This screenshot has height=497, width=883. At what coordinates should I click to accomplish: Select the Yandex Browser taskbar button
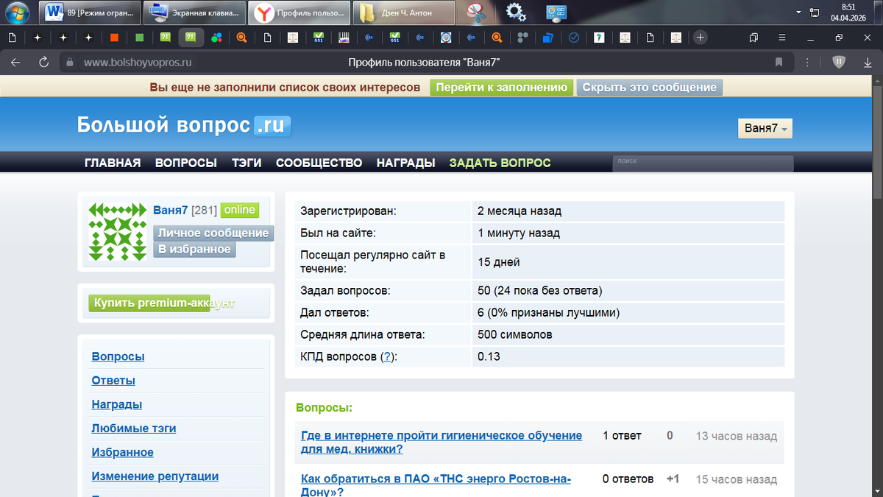[299, 13]
